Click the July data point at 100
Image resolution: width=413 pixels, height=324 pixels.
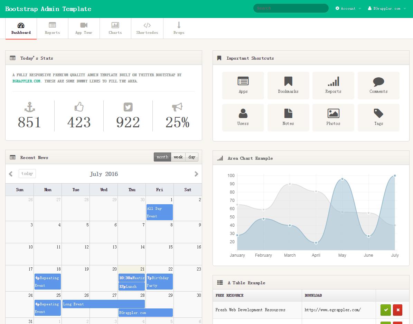pyautogui.click(x=395, y=176)
